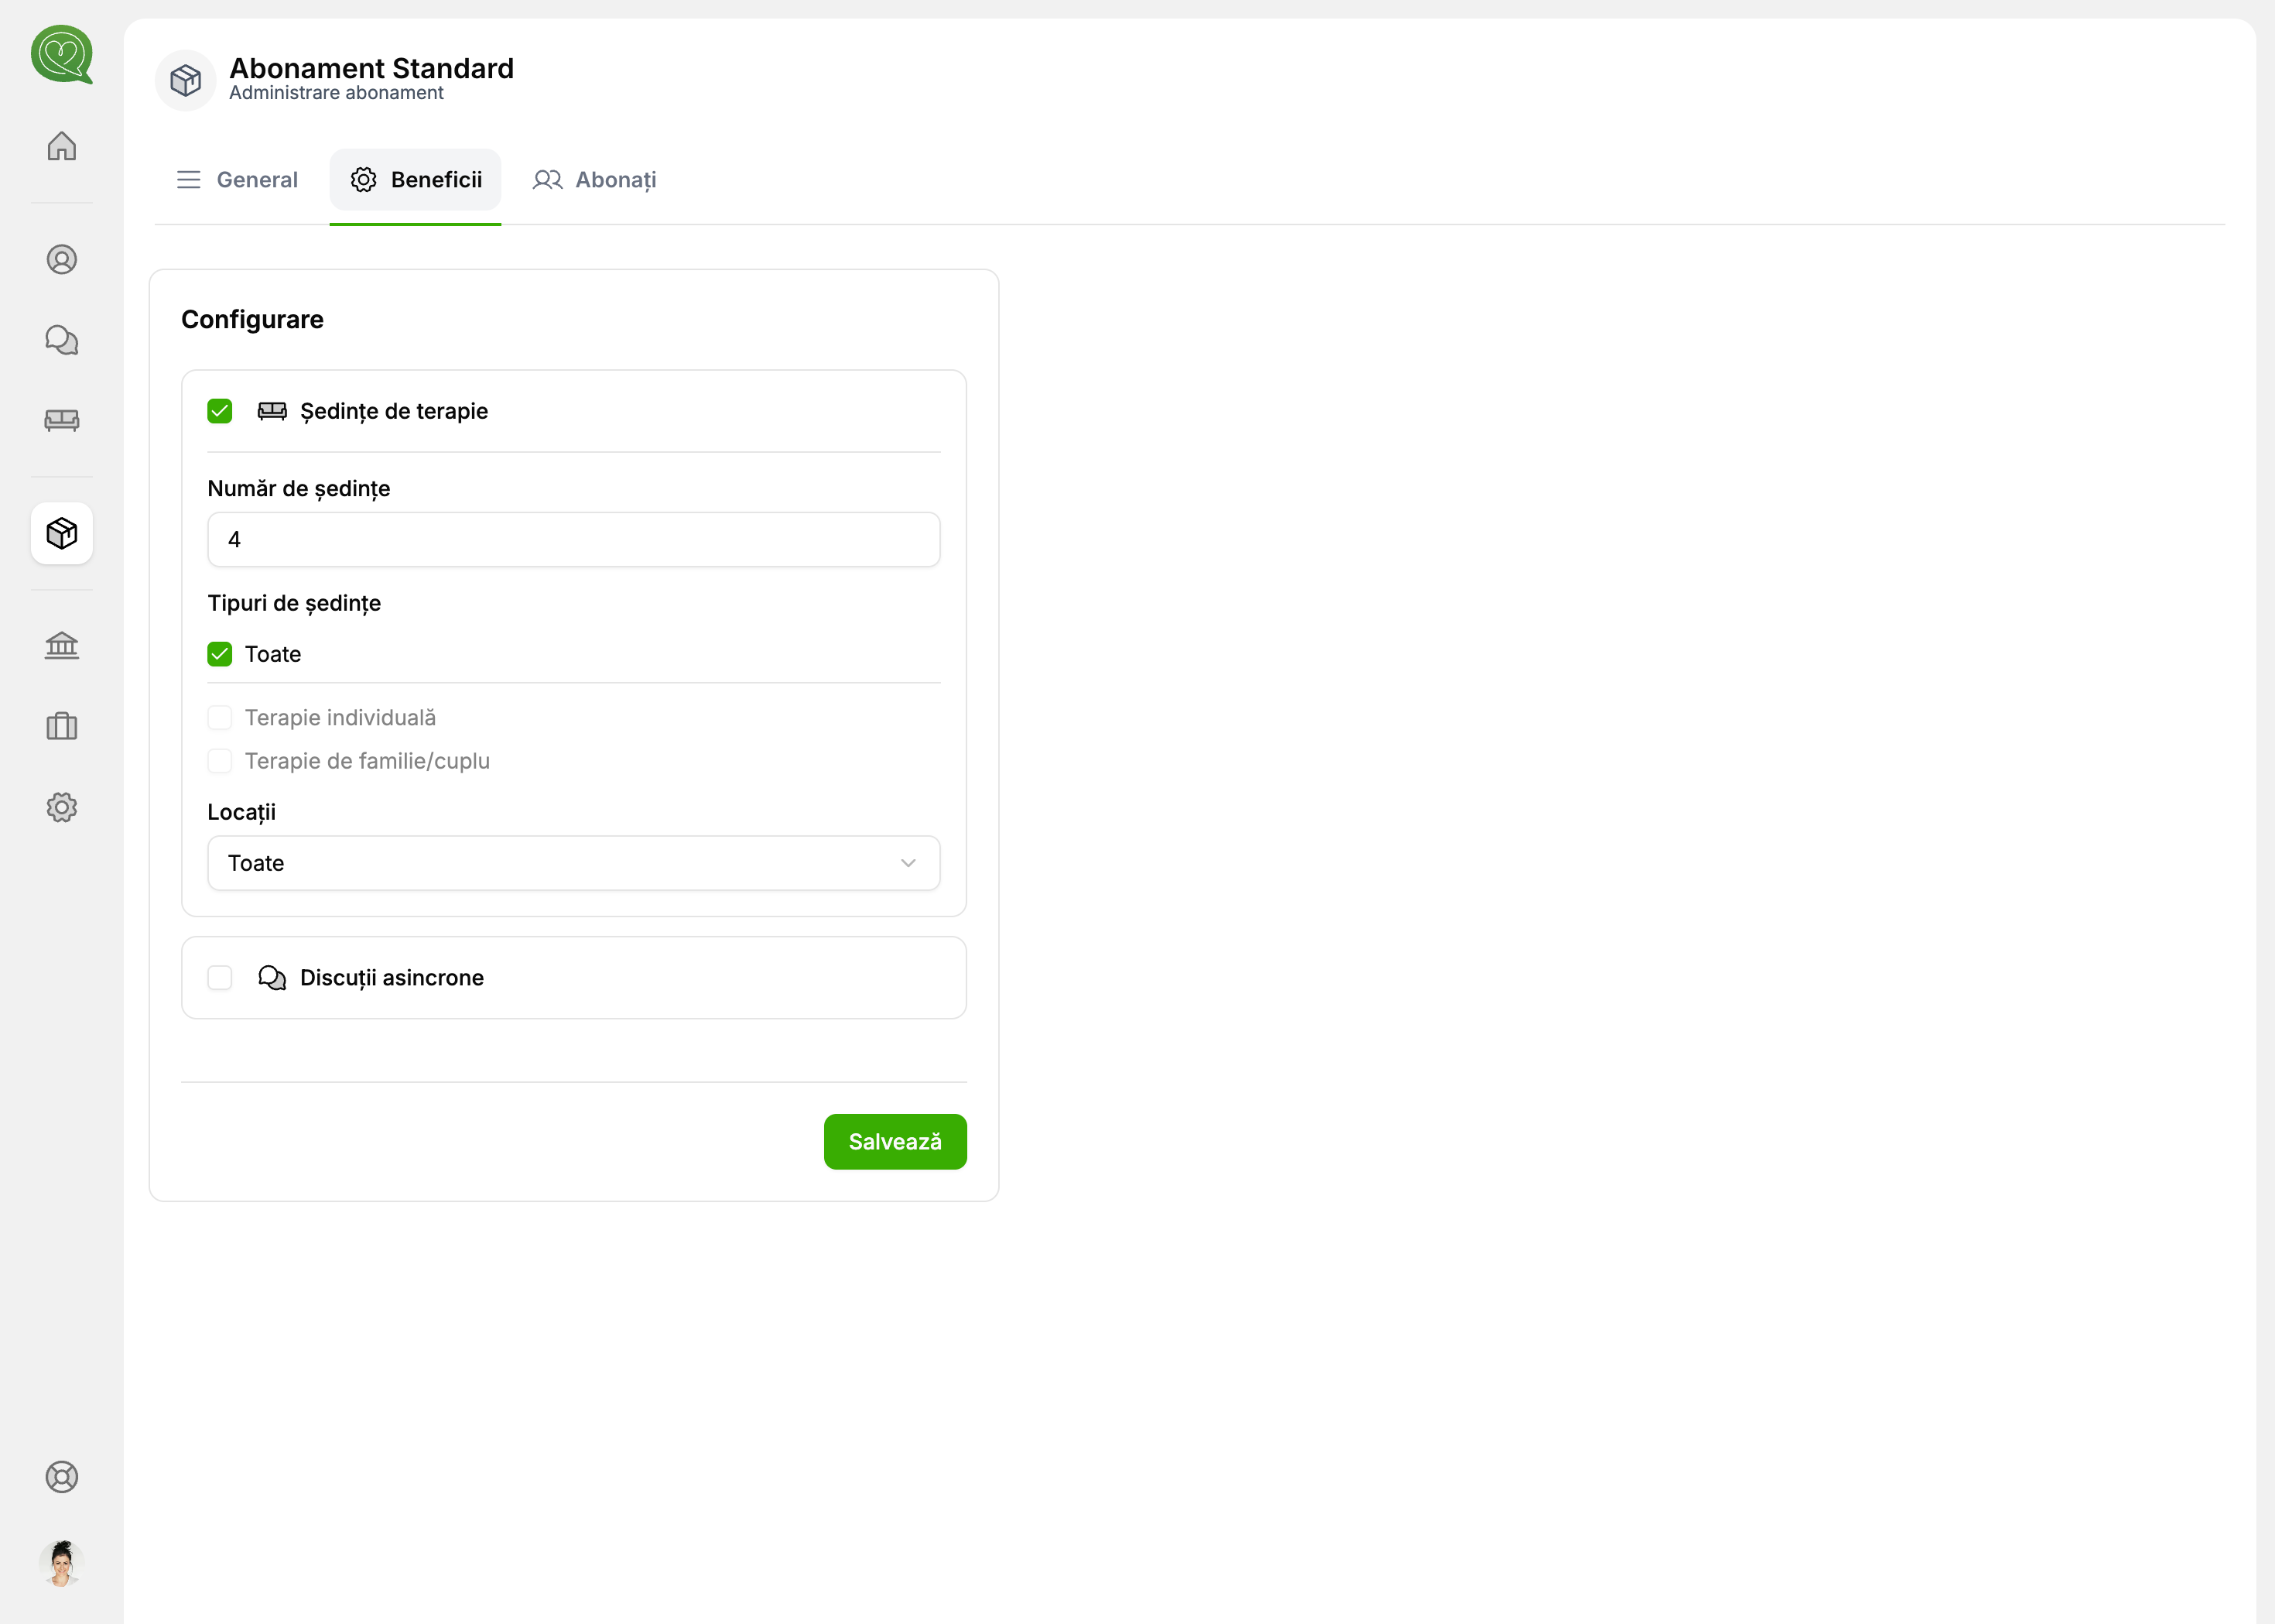Click the subscription package sidebar icon

click(62, 537)
